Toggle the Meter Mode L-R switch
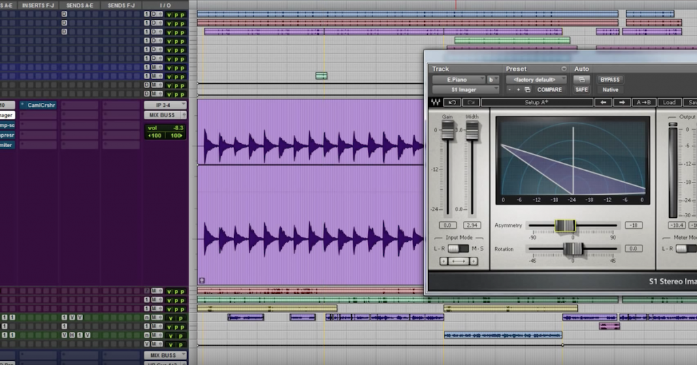Image resolution: width=697 pixels, height=365 pixels. click(x=686, y=249)
